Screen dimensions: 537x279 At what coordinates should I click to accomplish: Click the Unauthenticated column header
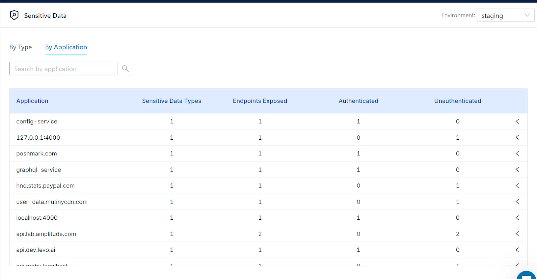click(x=457, y=101)
